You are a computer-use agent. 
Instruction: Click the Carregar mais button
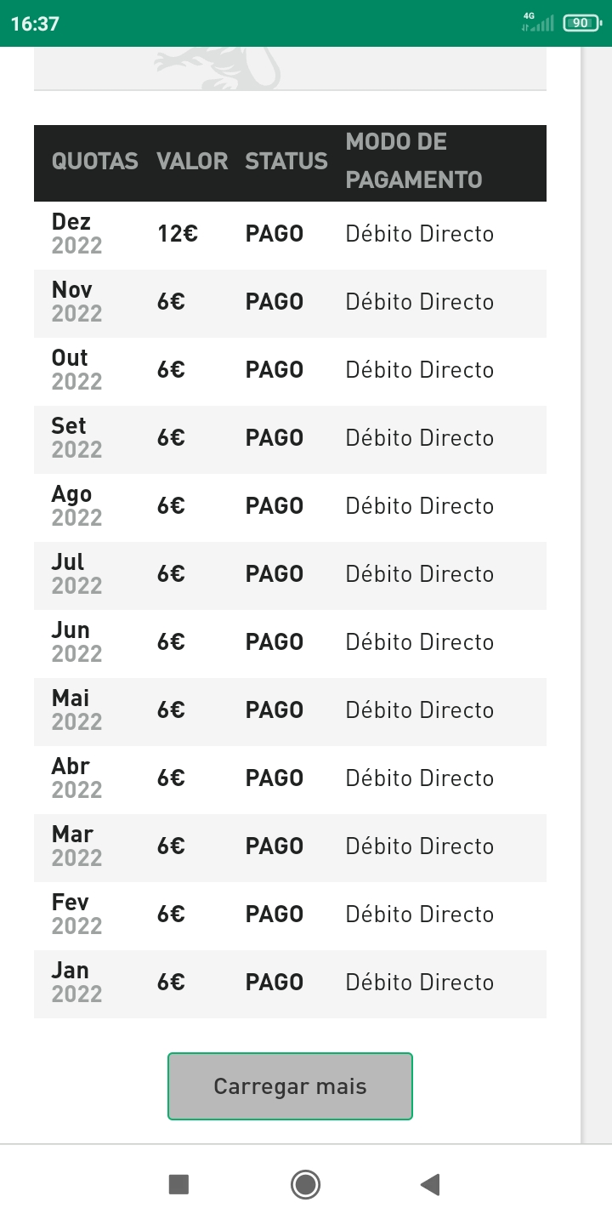point(290,1086)
